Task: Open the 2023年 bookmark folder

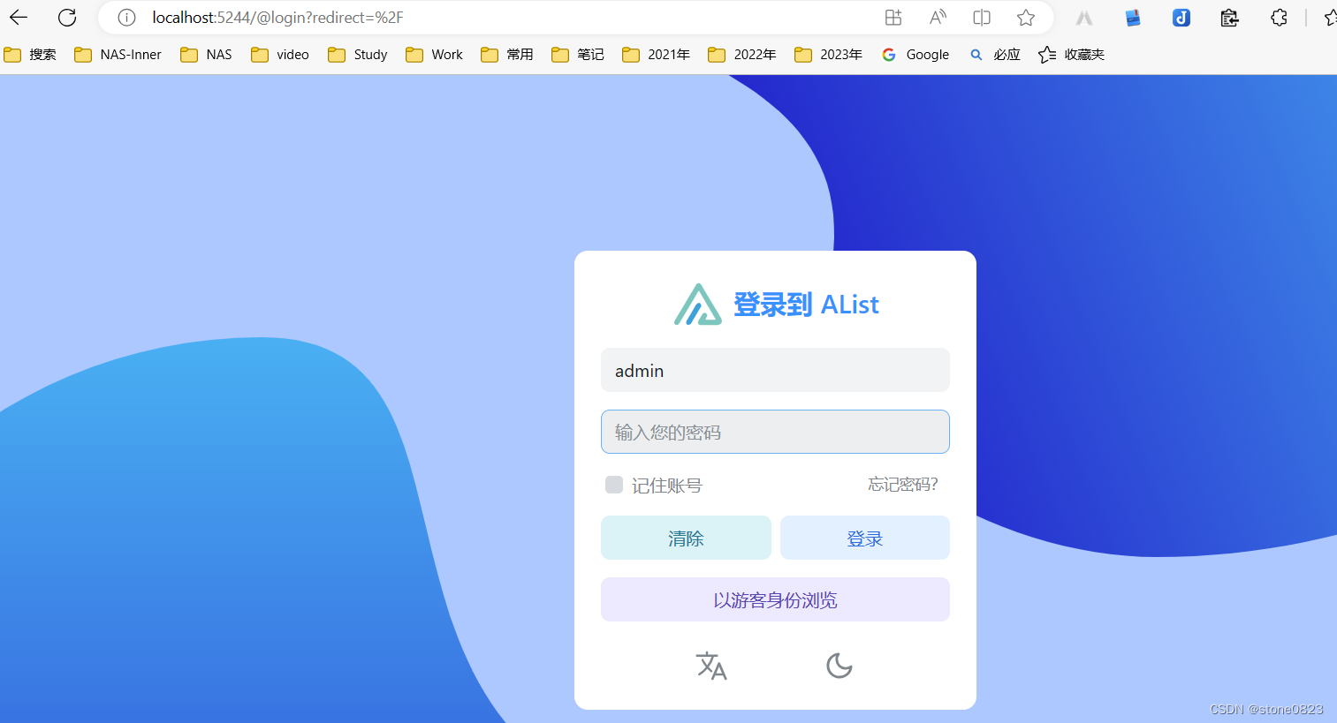Action: (x=828, y=55)
